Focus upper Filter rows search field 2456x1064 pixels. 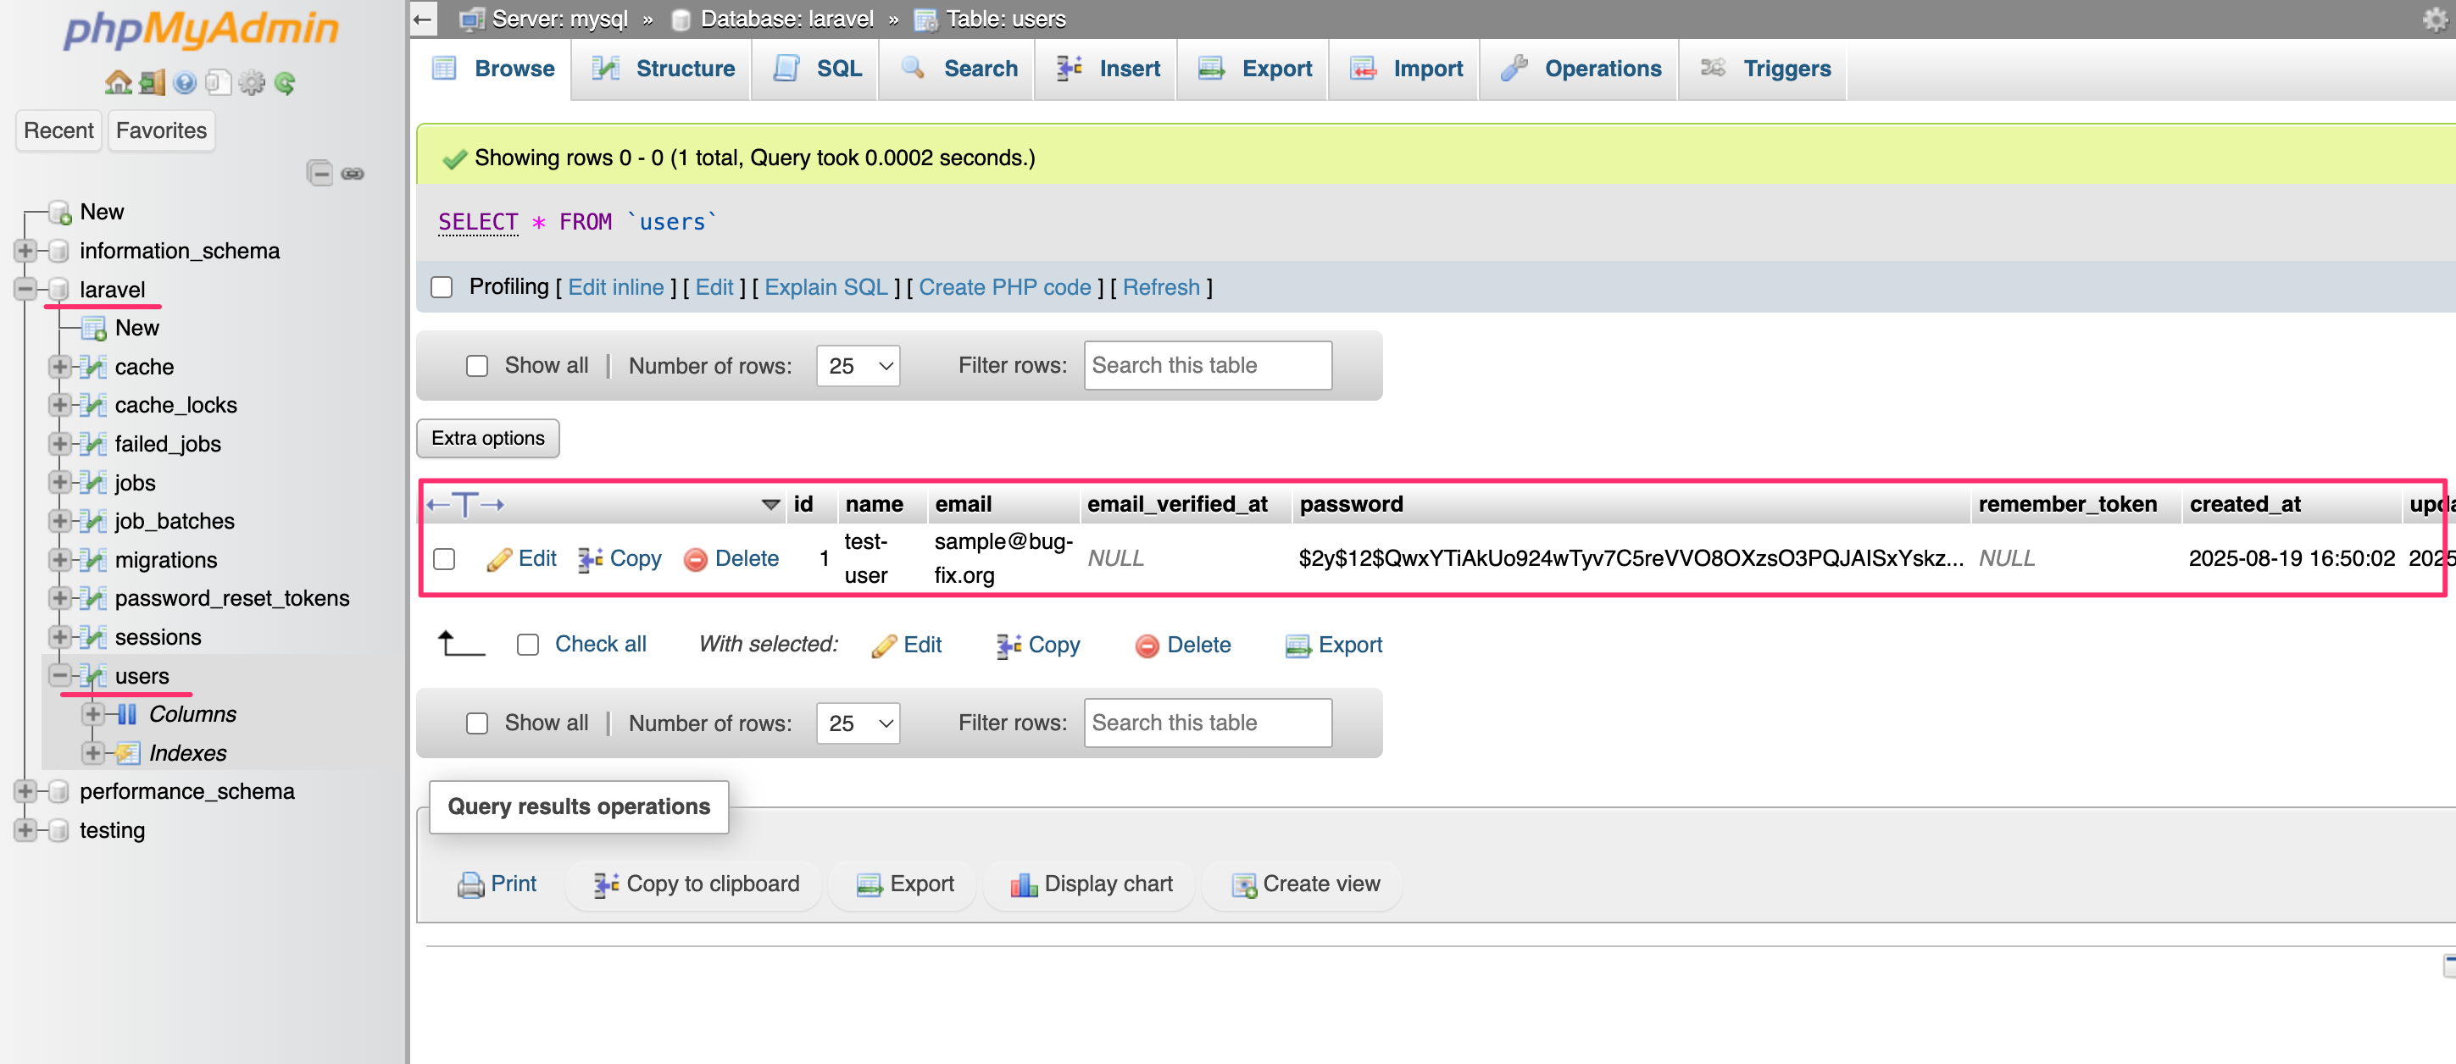point(1208,365)
